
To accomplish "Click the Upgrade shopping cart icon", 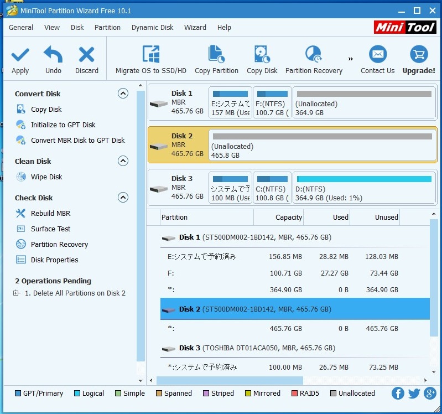I will click(419, 54).
